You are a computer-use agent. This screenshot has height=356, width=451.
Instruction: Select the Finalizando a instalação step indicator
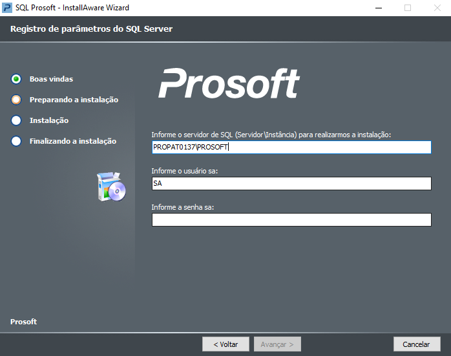pyautogui.click(x=16, y=141)
